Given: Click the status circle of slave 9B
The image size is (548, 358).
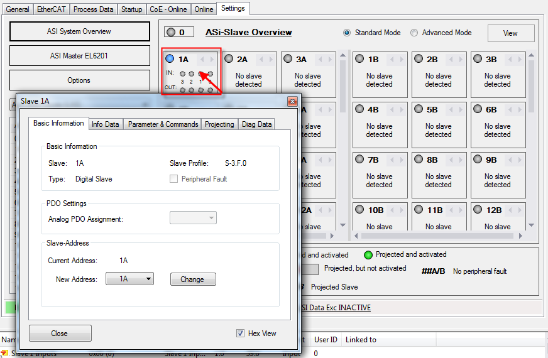Looking at the screenshot, I should click(x=478, y=160).
